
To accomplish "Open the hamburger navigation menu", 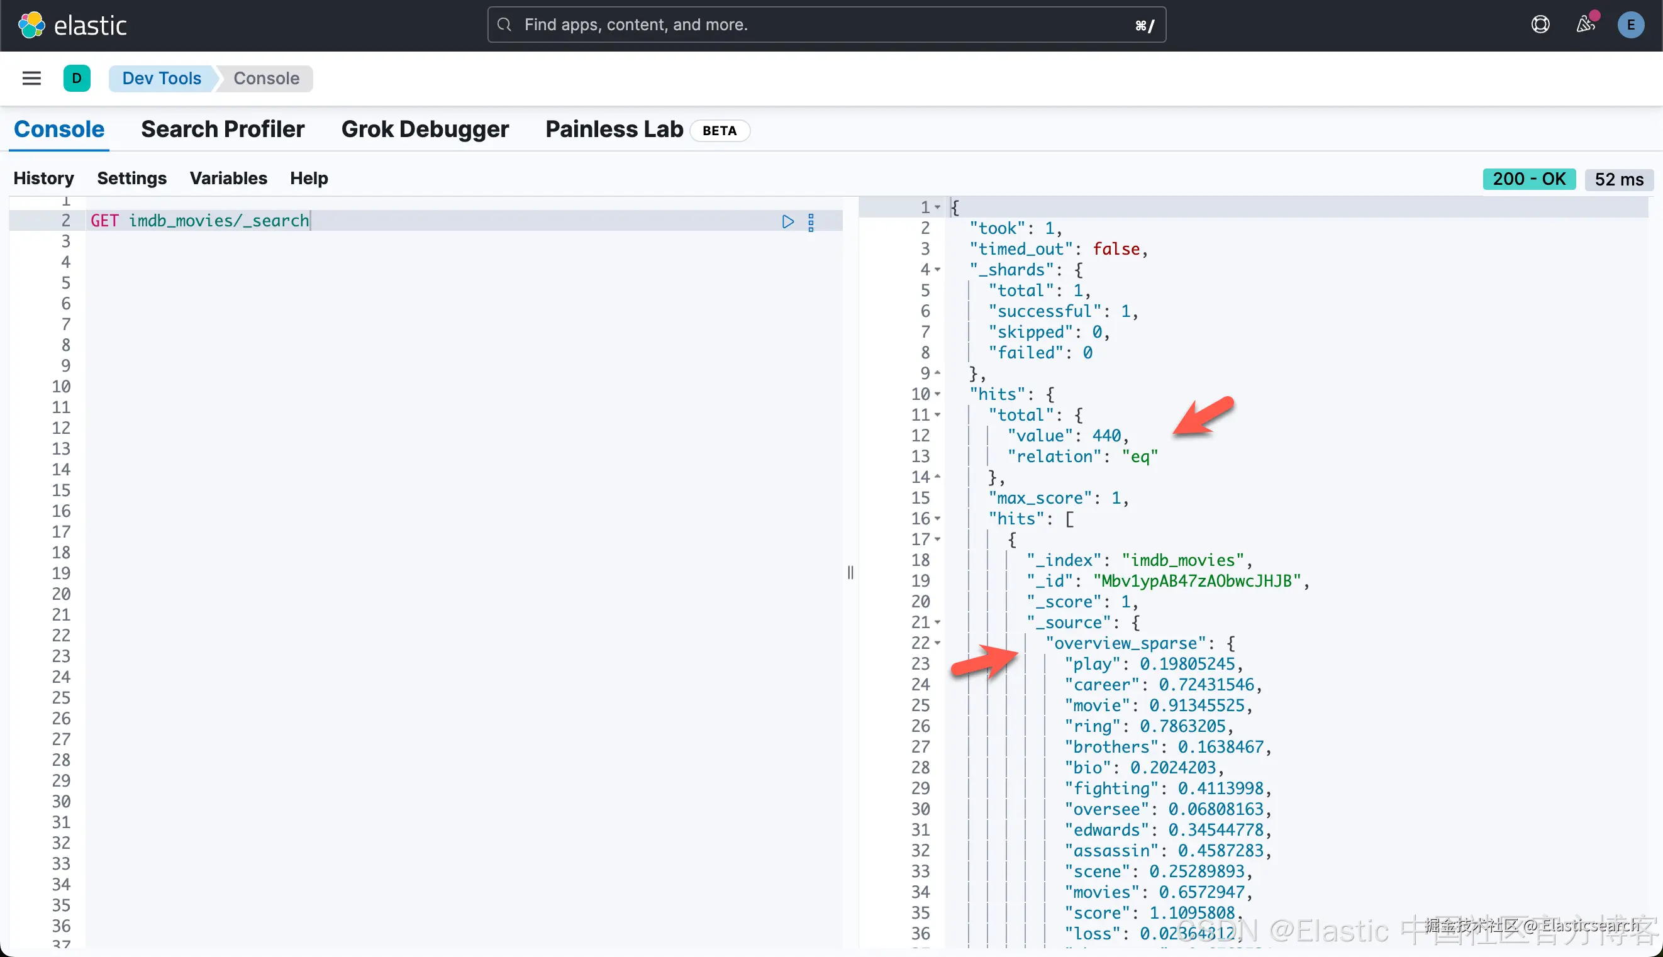I will 31,78.
